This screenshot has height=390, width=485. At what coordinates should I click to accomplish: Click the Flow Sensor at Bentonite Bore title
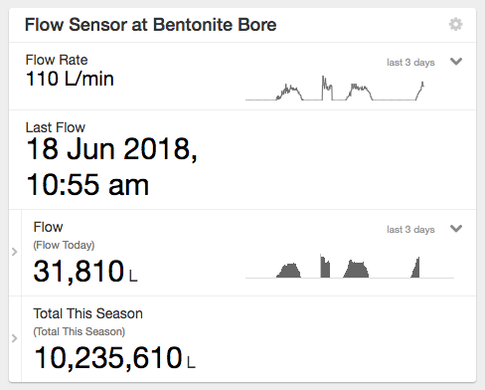(x=151, y=25)
